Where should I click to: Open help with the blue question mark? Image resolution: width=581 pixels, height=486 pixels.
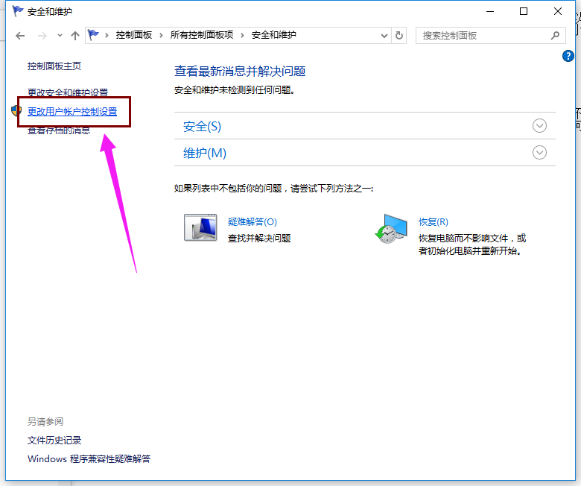point(569,56)
